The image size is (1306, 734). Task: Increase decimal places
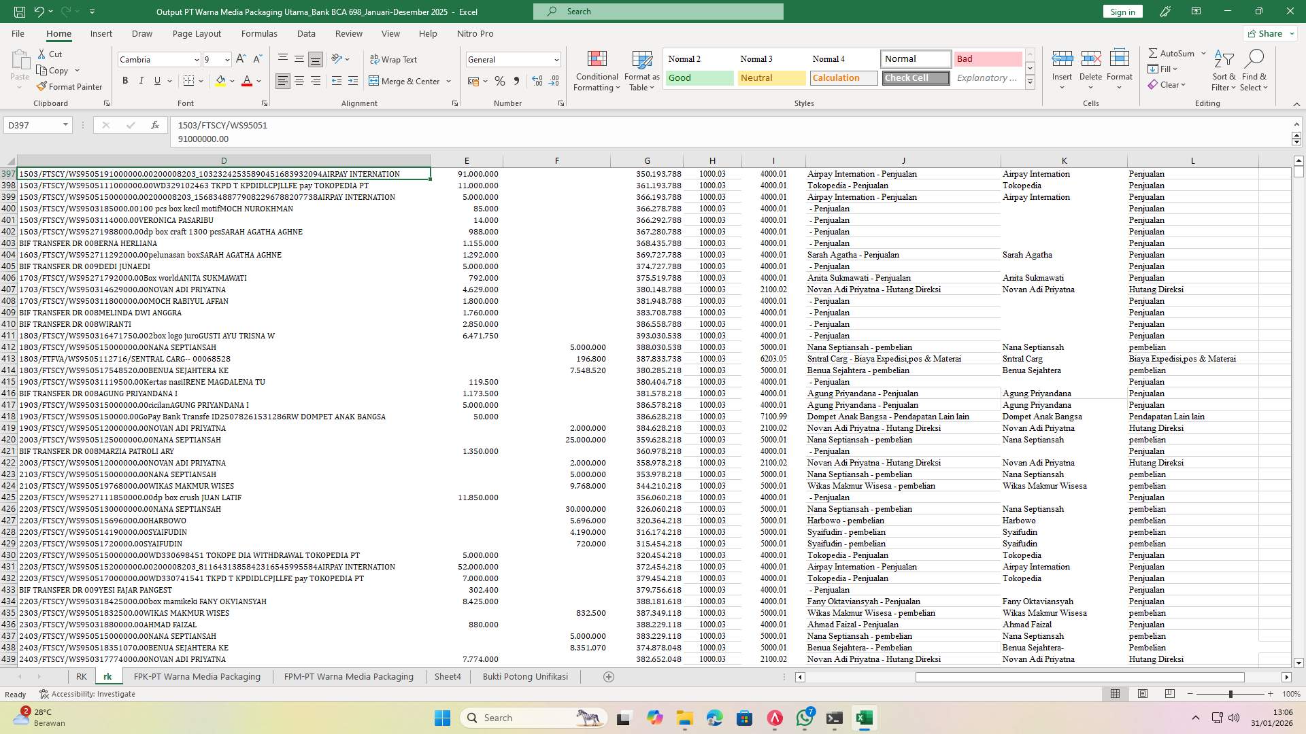(x=537, y=81)
